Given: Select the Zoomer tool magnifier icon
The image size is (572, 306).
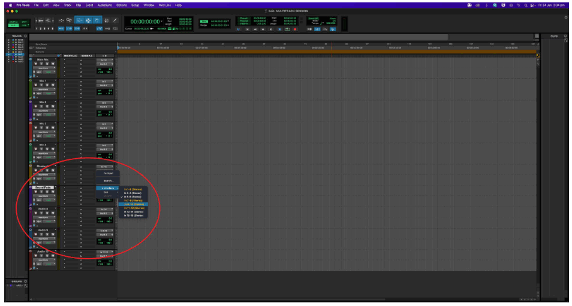Looking at the screenshot, I should pyautogui.click(x=70, y=20).
